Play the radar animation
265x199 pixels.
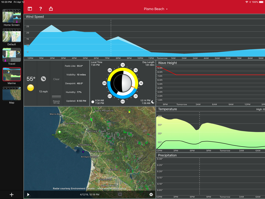[x=28, y=194]
